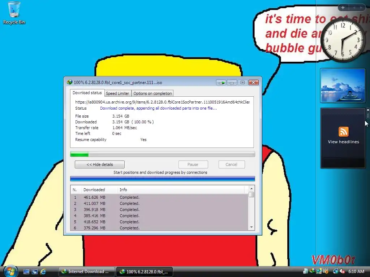Viewport: 370px width, 277px height.
Task: Click the security alert shield tray icon
Action: 326,271
